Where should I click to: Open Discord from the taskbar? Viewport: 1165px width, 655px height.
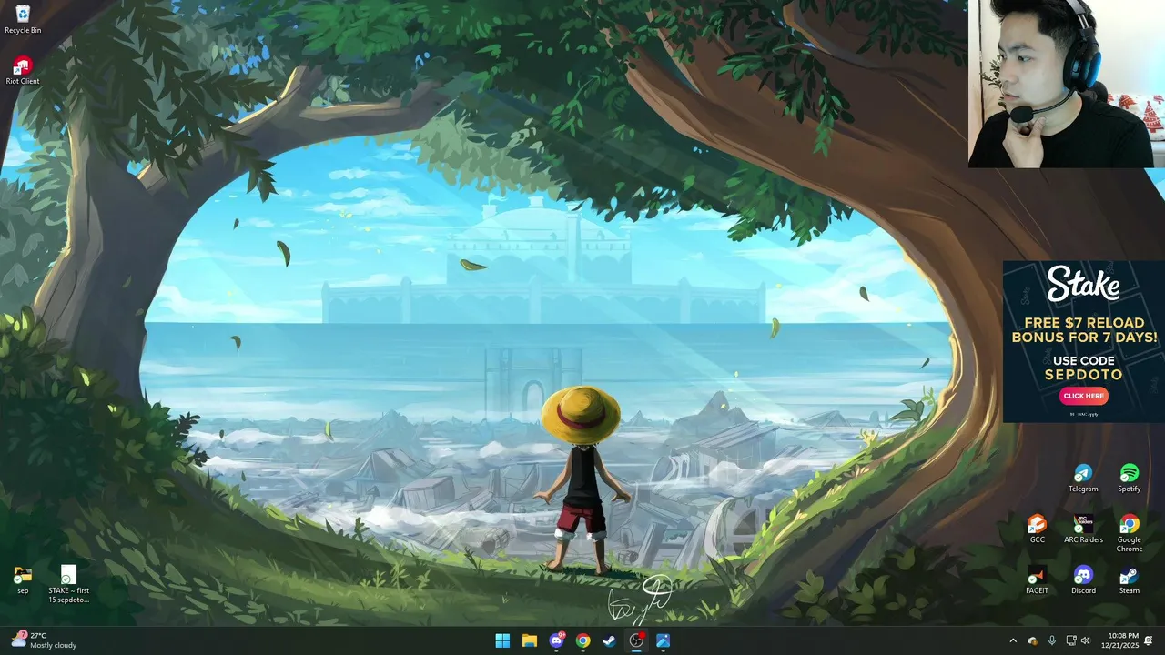[556, 640]
